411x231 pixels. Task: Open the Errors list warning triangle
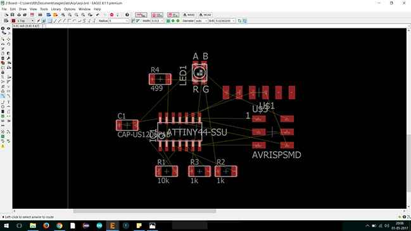pyautogui.click(x=3, y=146)
